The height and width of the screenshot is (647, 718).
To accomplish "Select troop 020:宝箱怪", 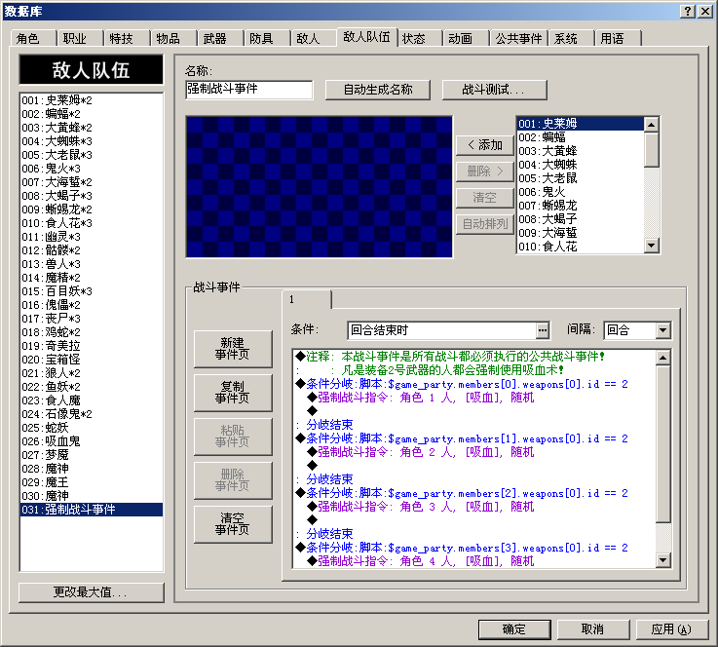I will pos(92,360).
